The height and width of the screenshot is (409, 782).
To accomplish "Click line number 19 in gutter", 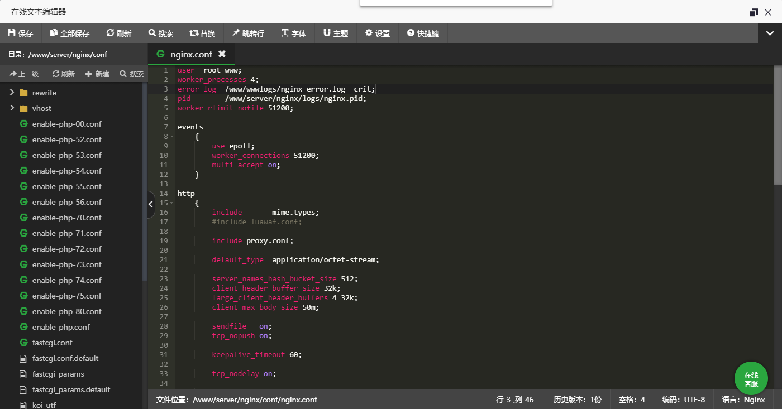I will [164, 241].
